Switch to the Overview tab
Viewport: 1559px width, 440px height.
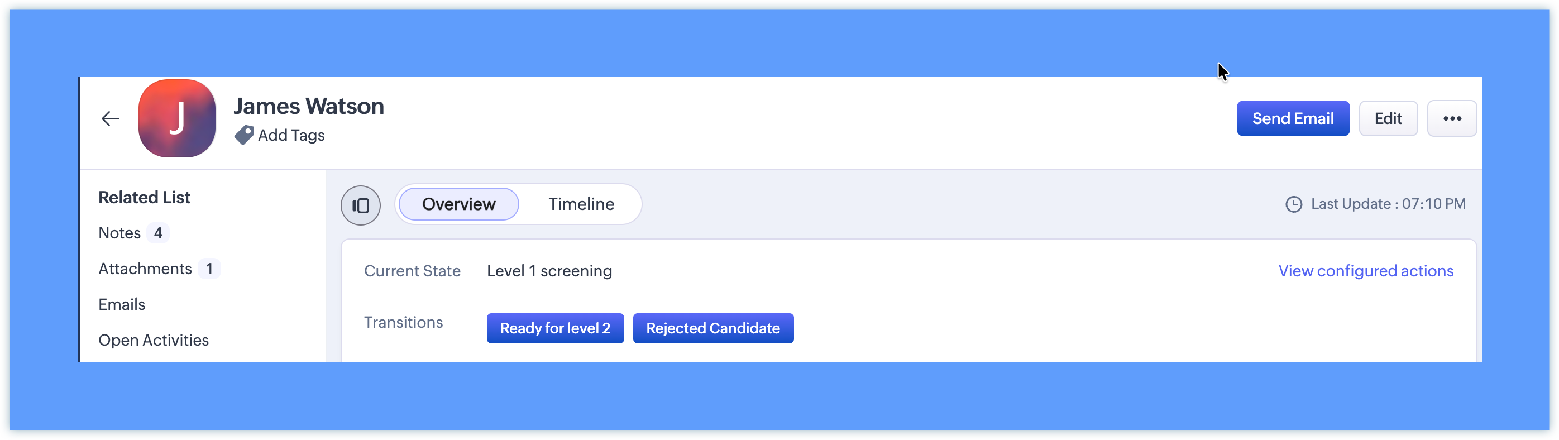tap(459, 204)
